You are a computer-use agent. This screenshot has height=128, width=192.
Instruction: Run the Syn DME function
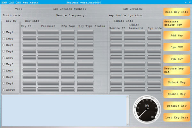(177, 47)
